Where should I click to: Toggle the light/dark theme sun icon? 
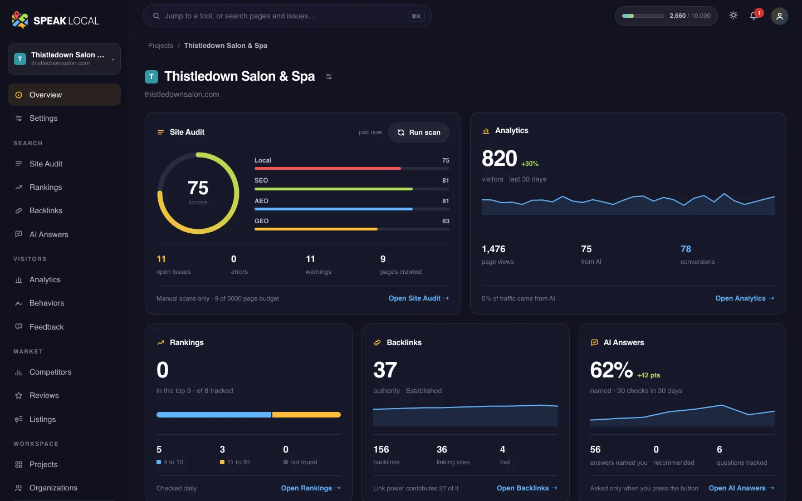click(733, 16)
